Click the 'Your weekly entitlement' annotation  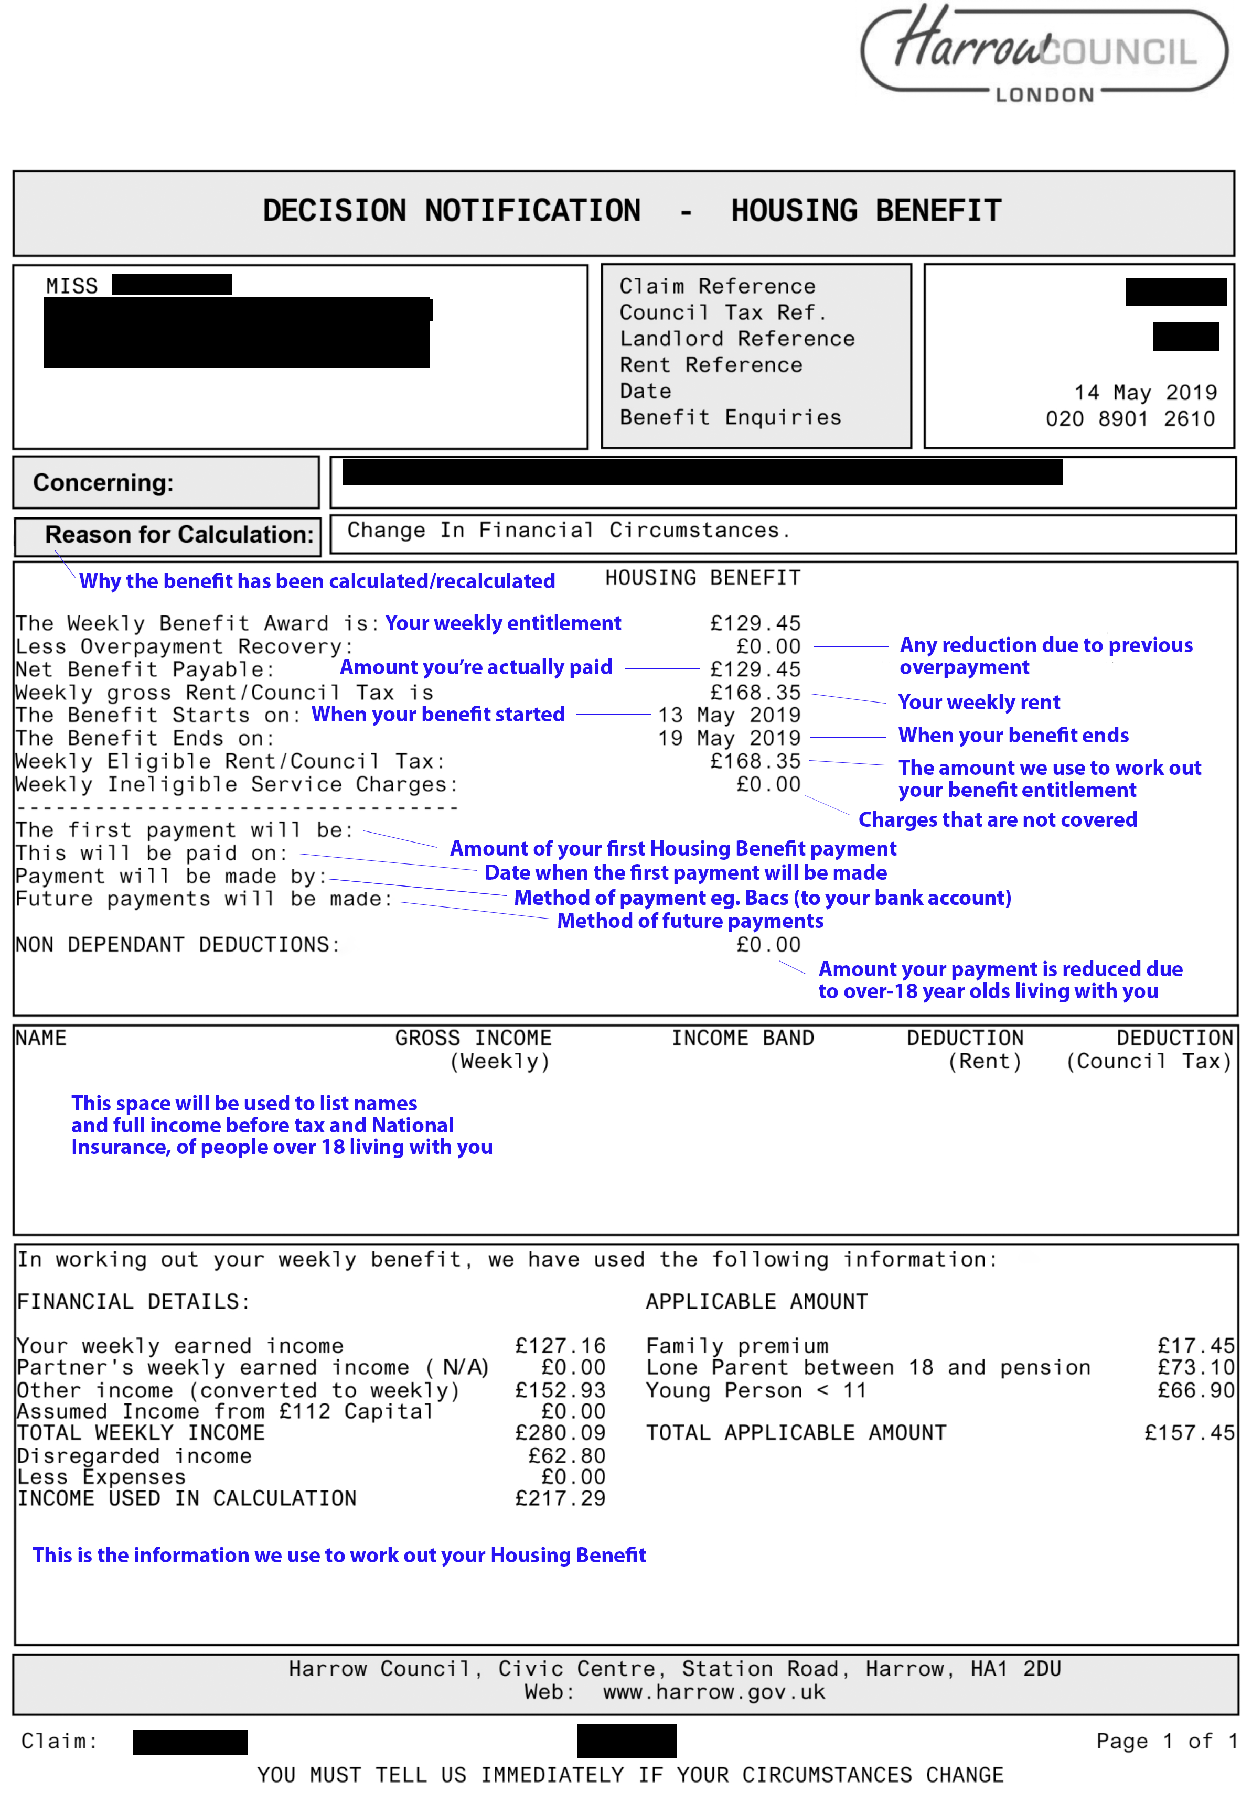503,623
